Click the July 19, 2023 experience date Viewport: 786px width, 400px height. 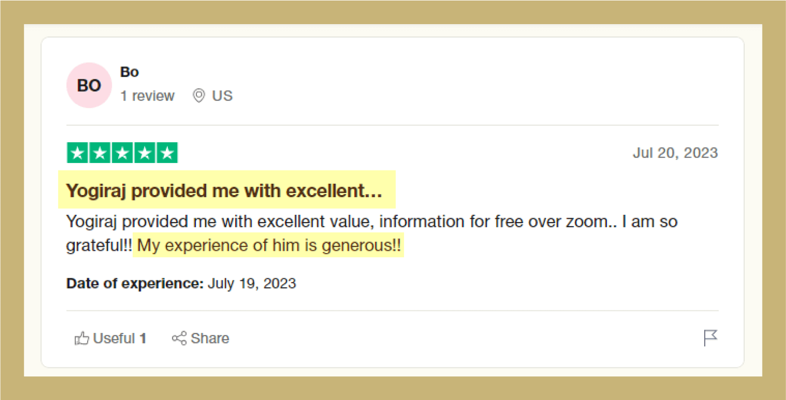pos(252,283)
